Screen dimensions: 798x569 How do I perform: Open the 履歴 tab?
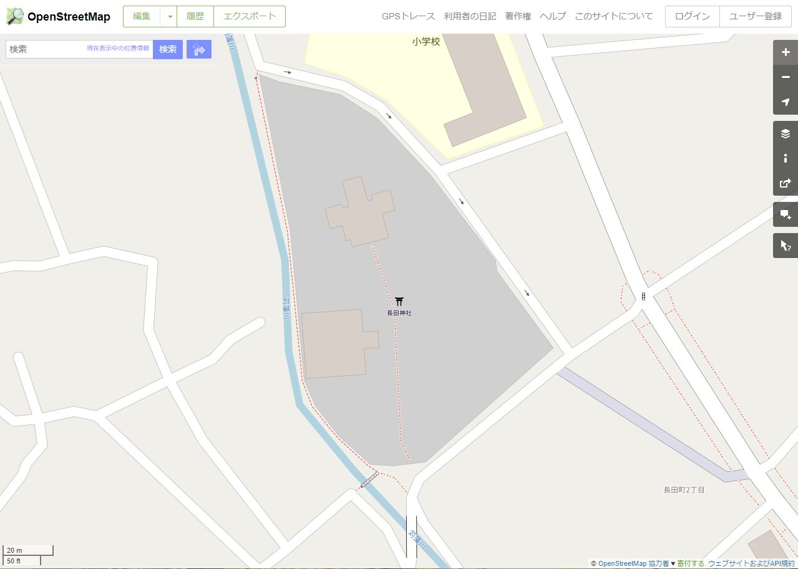(195, 17)
